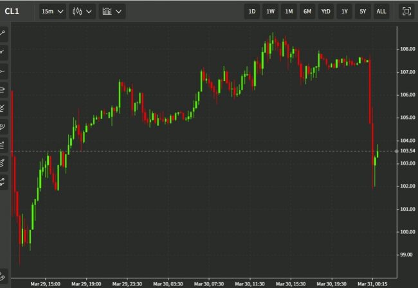This screenshot has height=288, width=418.
Task: Show year-to-date with YtD button
Action: click(326, 12)
